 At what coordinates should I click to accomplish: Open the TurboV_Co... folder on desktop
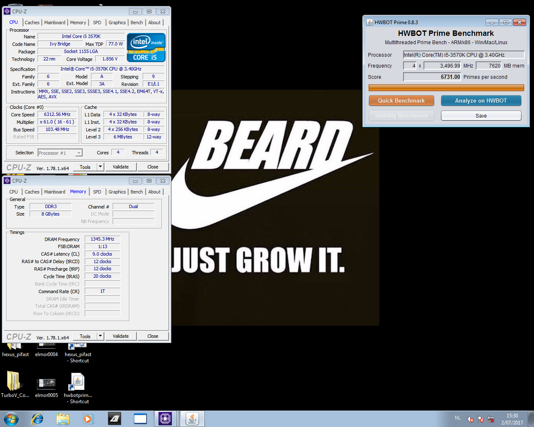pos(15,384)
